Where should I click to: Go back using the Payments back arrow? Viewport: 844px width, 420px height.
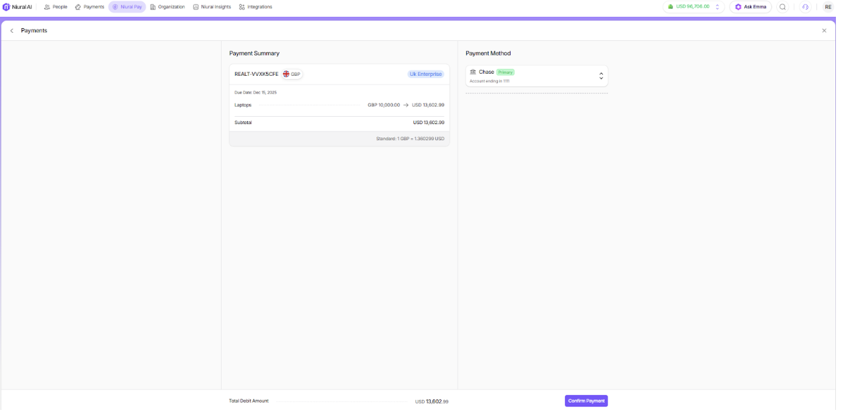(x=11, y=31)
